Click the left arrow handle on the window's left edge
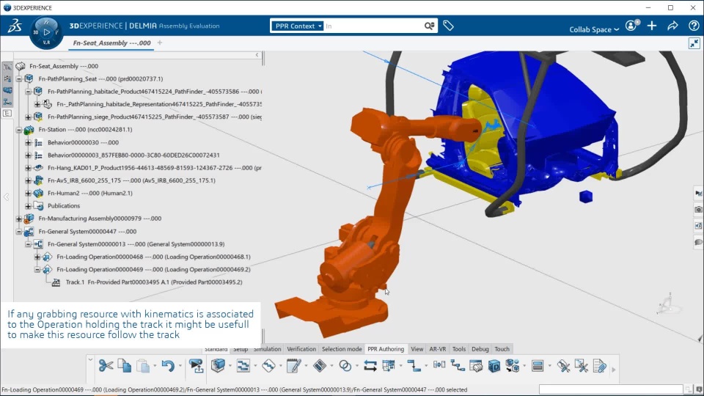The image size is (704, 396). [x=6, y=197]
